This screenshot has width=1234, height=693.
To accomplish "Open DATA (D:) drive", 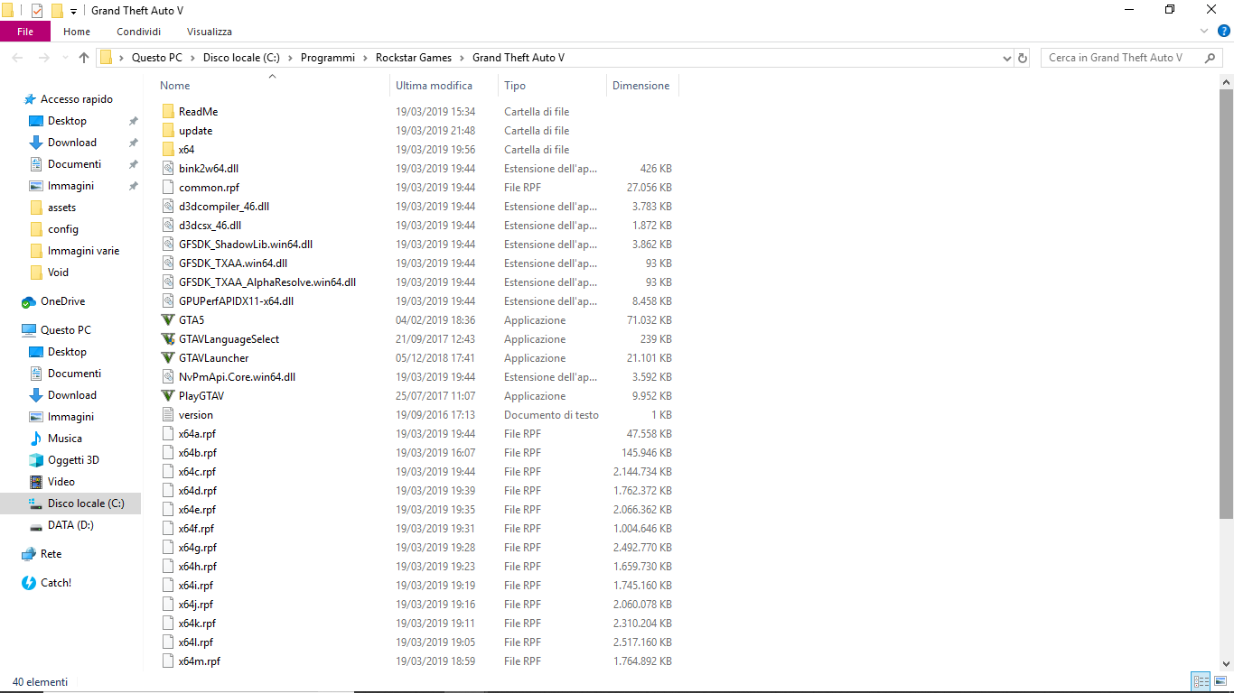I will click(x=70, y=525).
